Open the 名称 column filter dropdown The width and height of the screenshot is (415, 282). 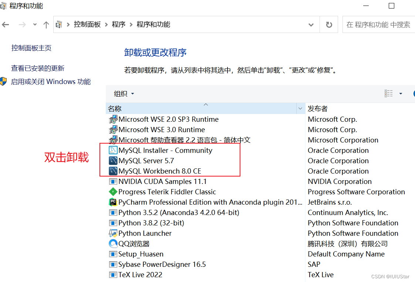300,108
